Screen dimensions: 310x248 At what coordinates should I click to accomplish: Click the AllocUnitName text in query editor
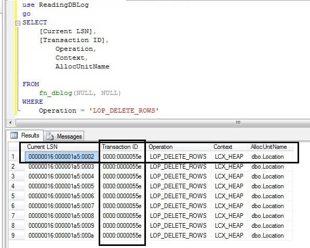83,66
